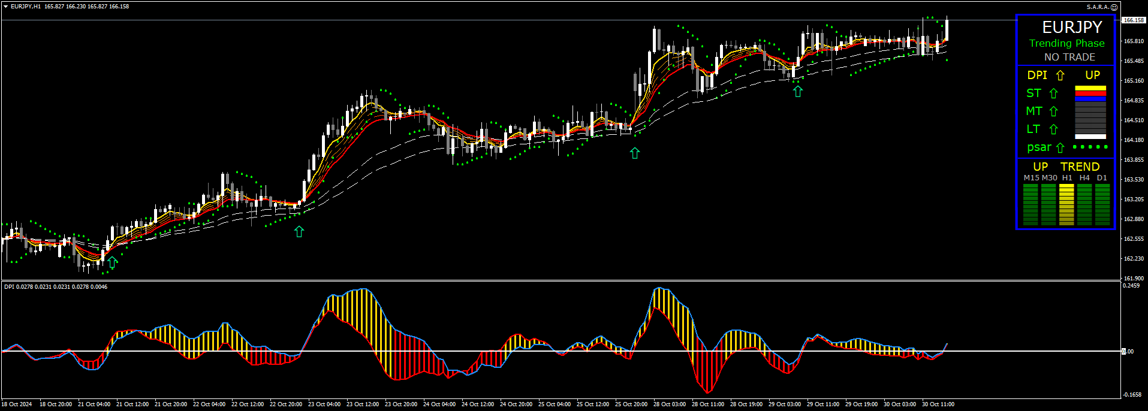Click the current price label 166.158
Screen dimensions: 1148x411
tap(1133, 20)
